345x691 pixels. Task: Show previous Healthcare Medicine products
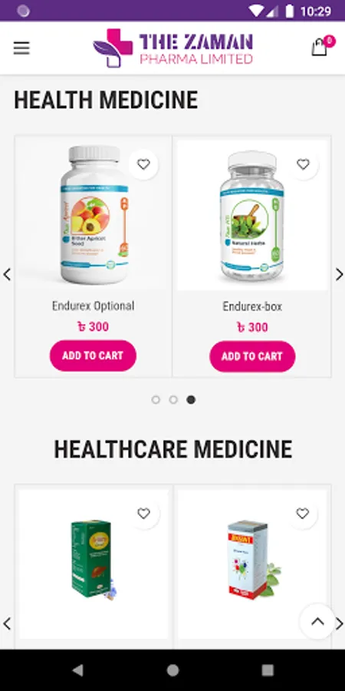coord(7,623)
